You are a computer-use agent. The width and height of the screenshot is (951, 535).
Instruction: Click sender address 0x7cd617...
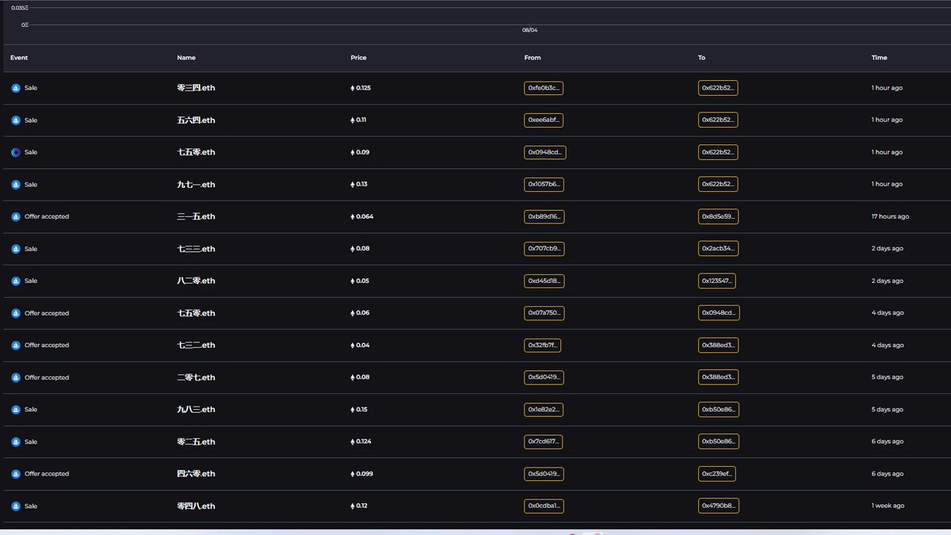coord(544,441)
